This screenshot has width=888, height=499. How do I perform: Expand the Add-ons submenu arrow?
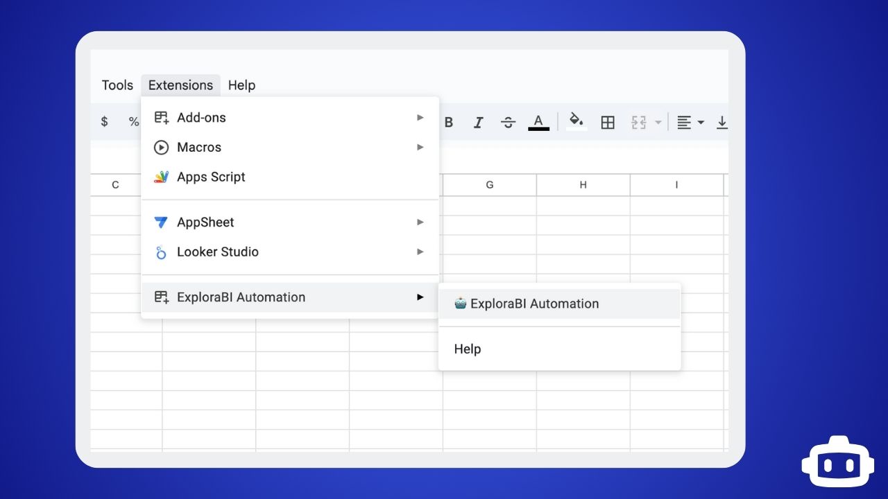[x=420, y=117]
